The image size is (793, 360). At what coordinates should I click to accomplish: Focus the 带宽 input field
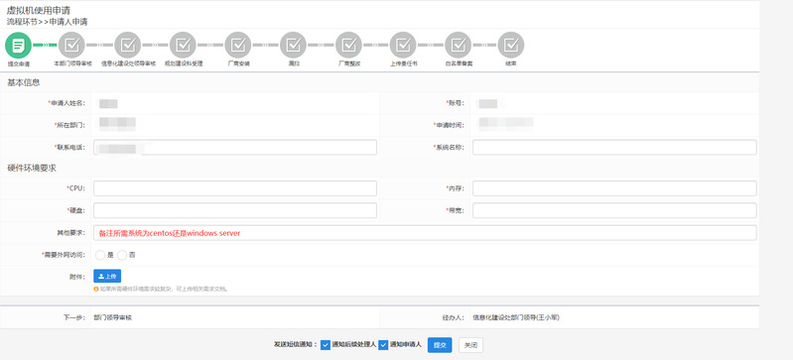click(614, 211)
